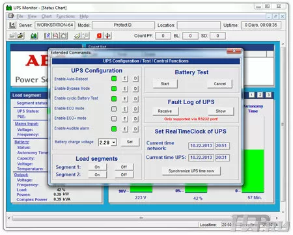Click Show under Fault Log of UPS
The height and width of the screenshot is (235, 293).
[x=221, y=111]
